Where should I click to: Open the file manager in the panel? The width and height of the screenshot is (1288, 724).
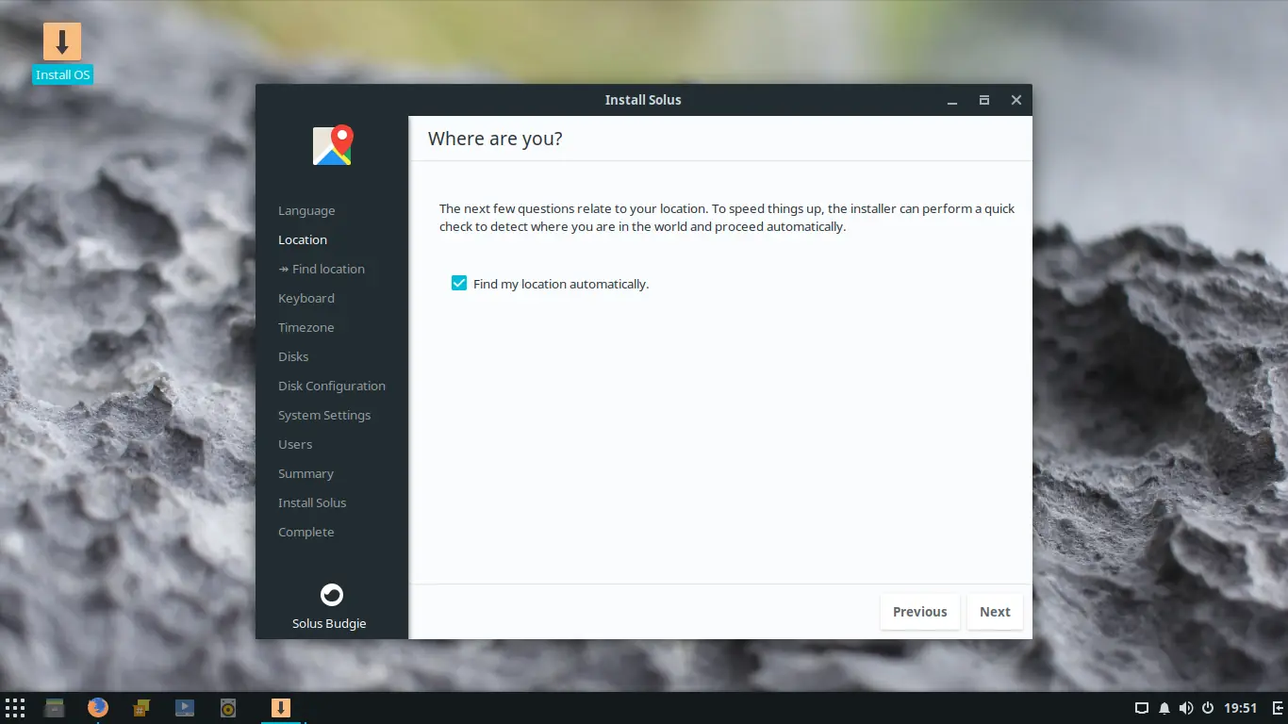coord(55,708)
